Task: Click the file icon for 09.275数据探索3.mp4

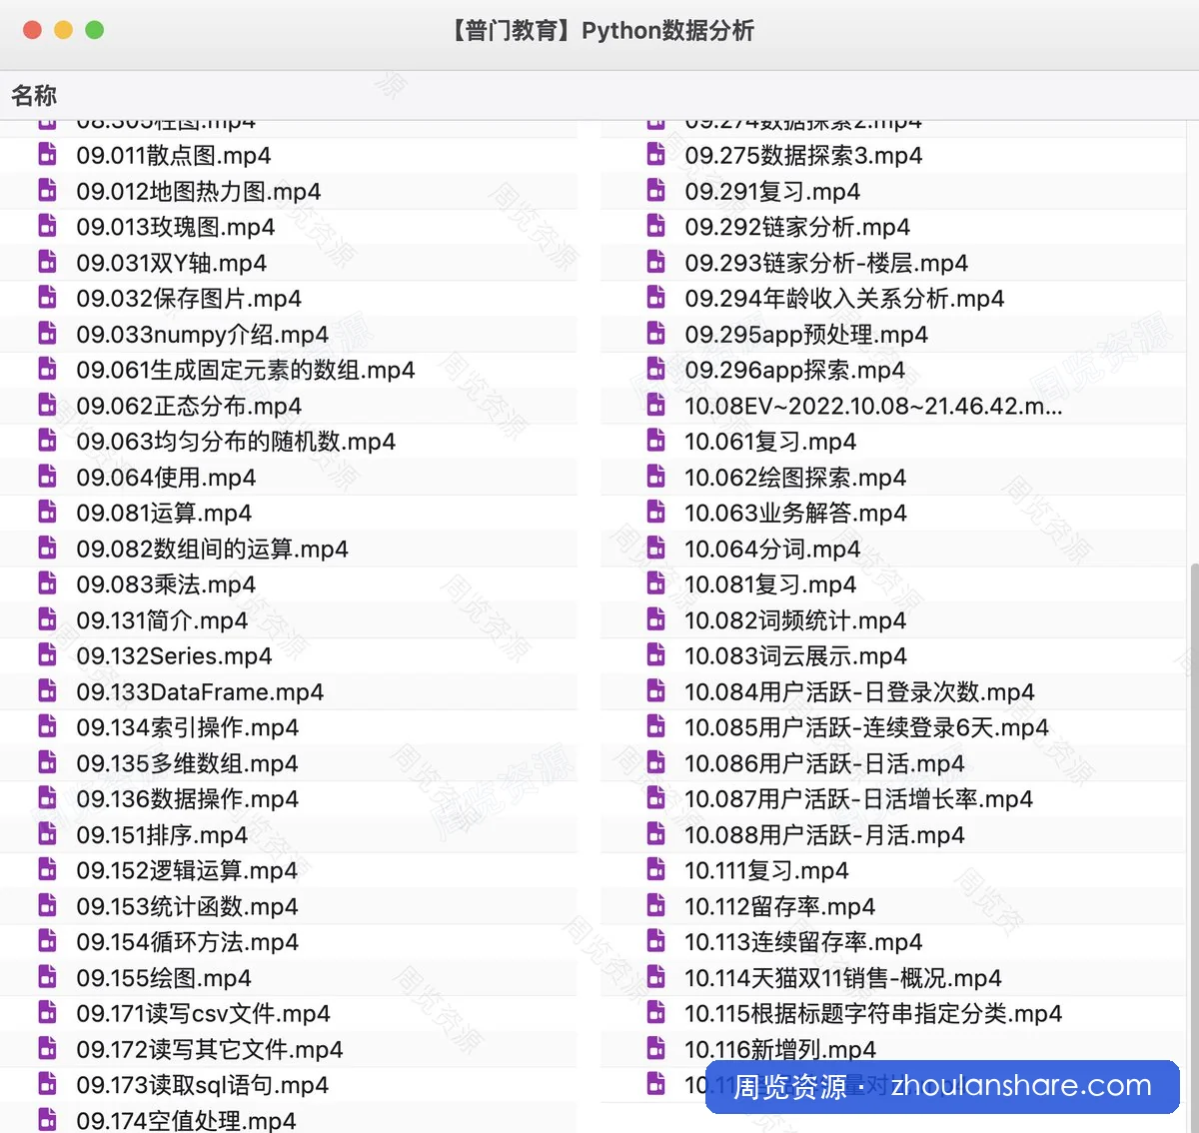Action: [x=656, y=155]
